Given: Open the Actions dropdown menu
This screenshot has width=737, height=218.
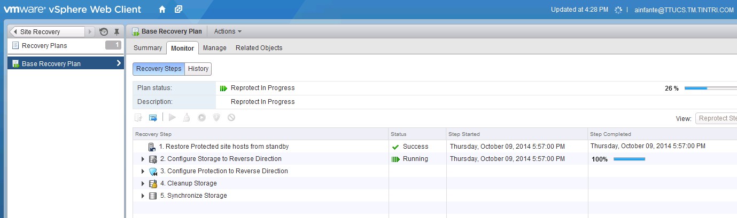Looking at the screenshot, I should point(228,31).
